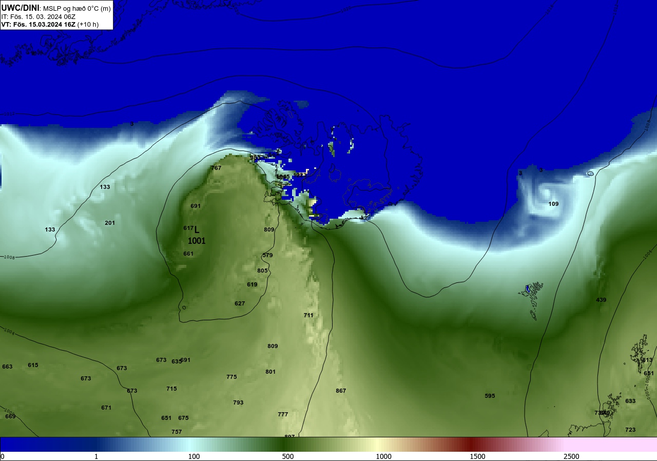Viewport: 657px width, 461px height.
Task: Click the 793 height value
Action: [x=238, y=402]
